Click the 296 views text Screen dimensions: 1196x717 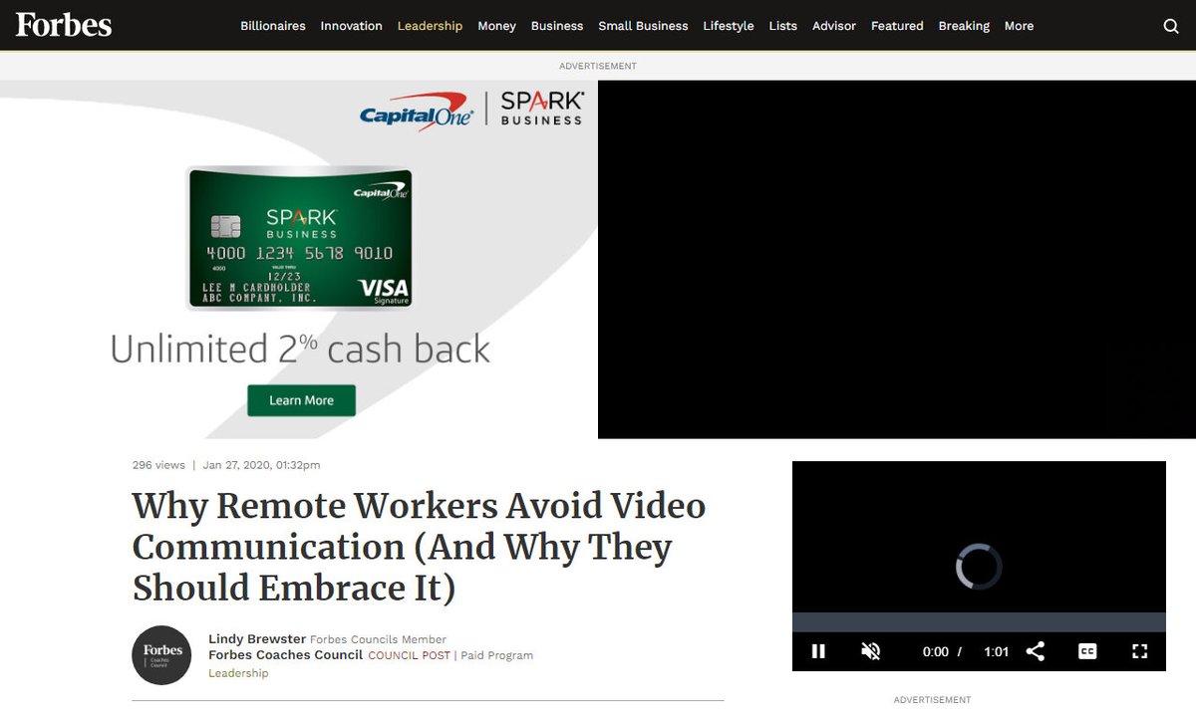[x=158, y=465]
